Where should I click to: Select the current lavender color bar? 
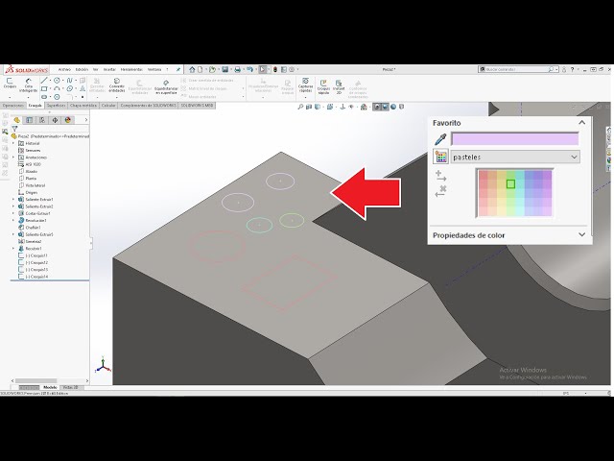point(514,138)
